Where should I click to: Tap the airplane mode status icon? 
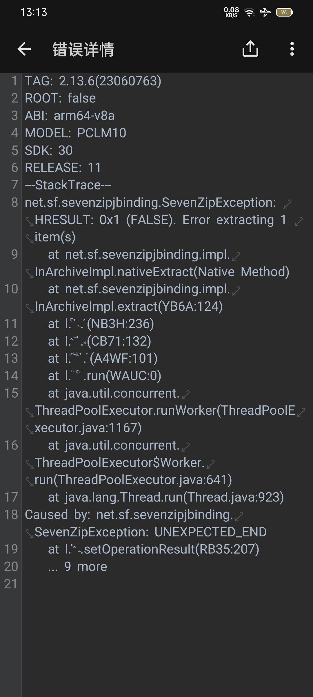(265, 12)
